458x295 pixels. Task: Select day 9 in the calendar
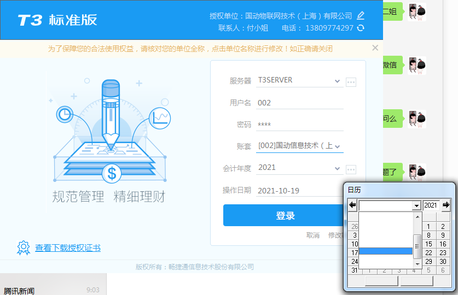click(443, 235)
